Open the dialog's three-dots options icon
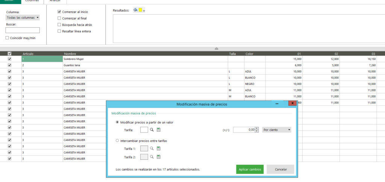 [x=277, y=104]
